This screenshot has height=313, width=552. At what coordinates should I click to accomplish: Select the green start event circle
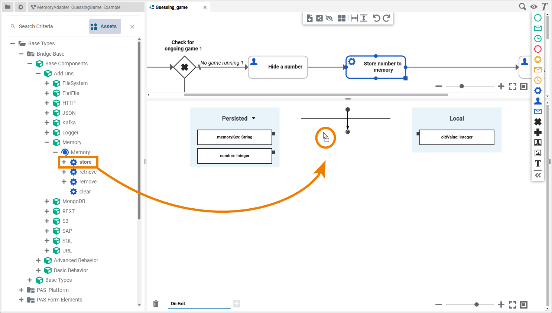(x=538, y=18)
